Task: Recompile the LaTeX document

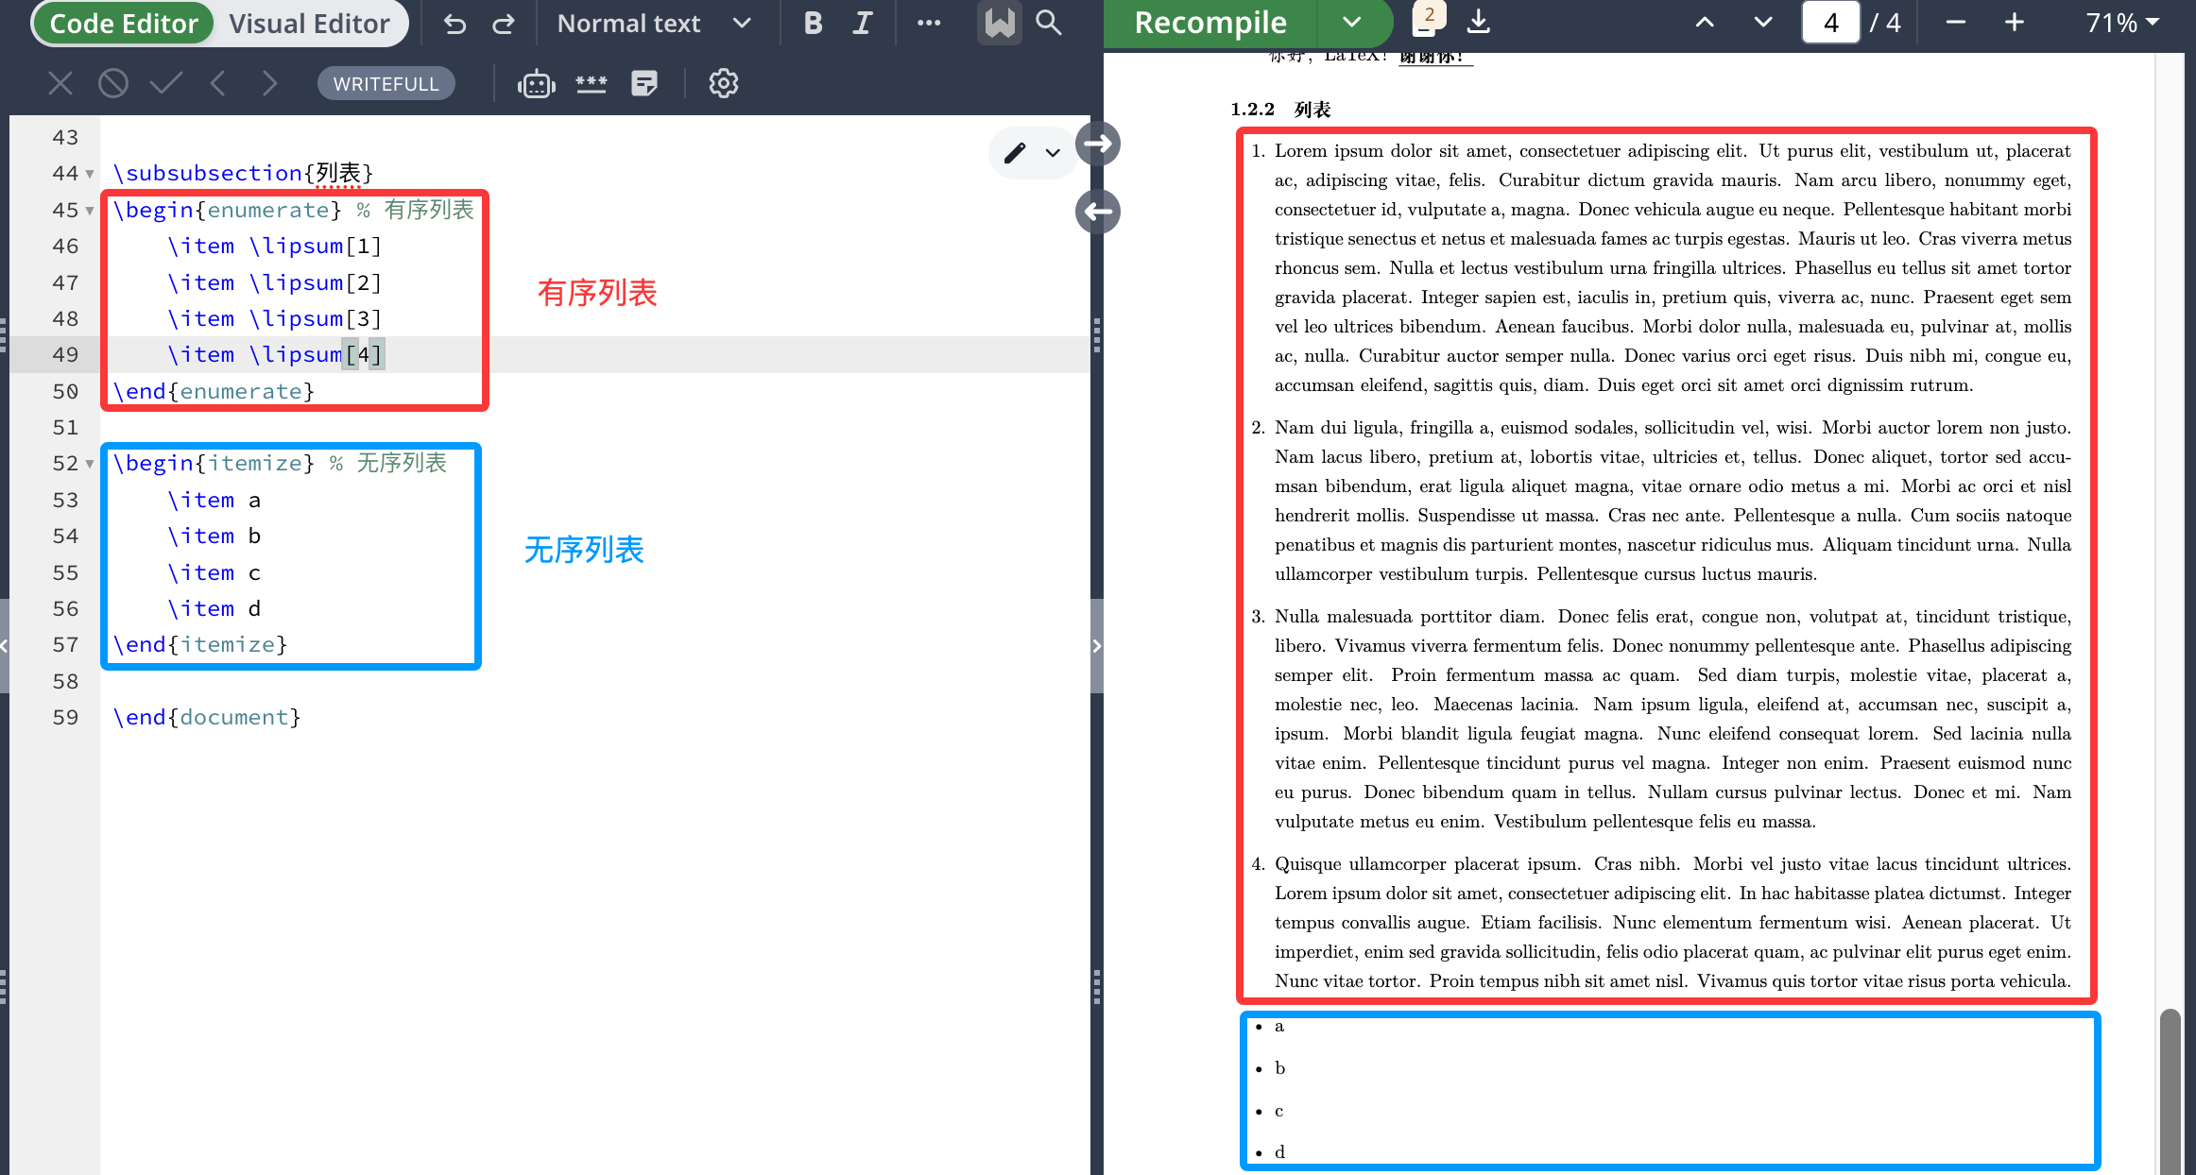Action: click(1210, 23)
